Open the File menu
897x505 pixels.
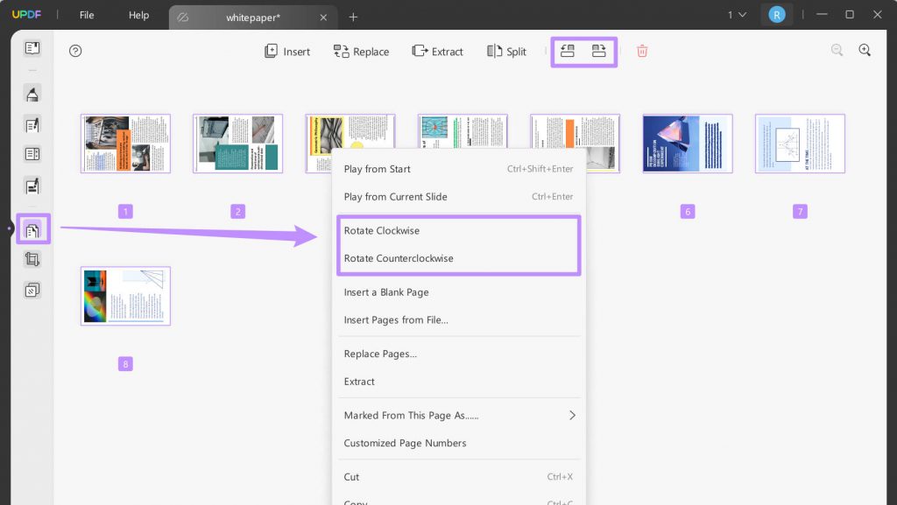pos(85,14)
